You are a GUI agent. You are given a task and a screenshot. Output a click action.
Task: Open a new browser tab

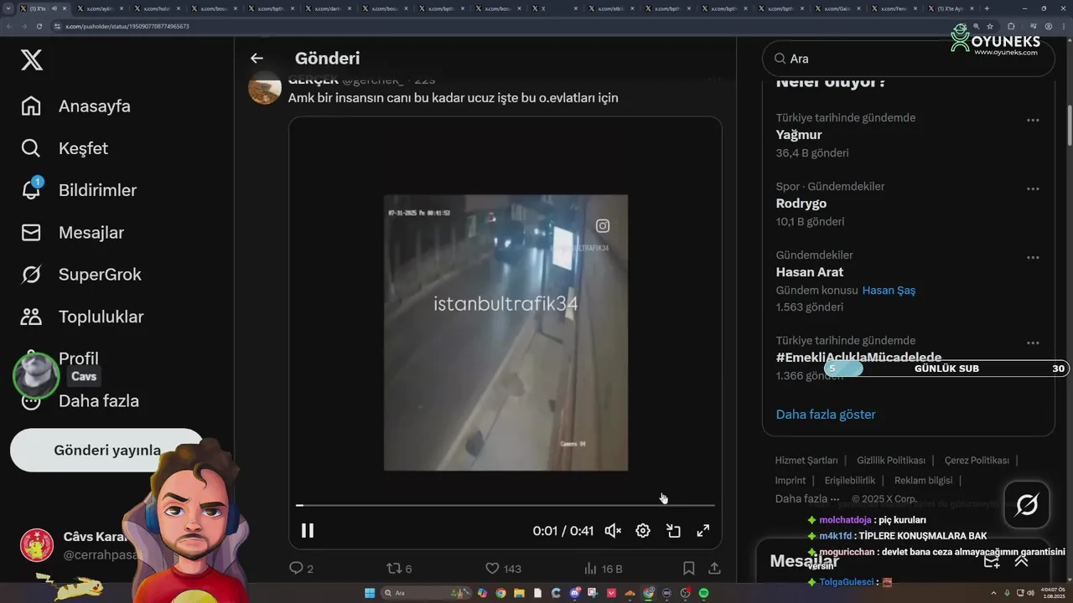pyautogui.click(x=986, y=8)
